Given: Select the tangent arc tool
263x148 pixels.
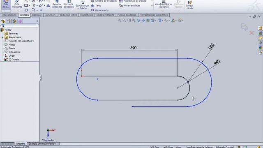Looking at the screenshot, I should tap(33, 5).
